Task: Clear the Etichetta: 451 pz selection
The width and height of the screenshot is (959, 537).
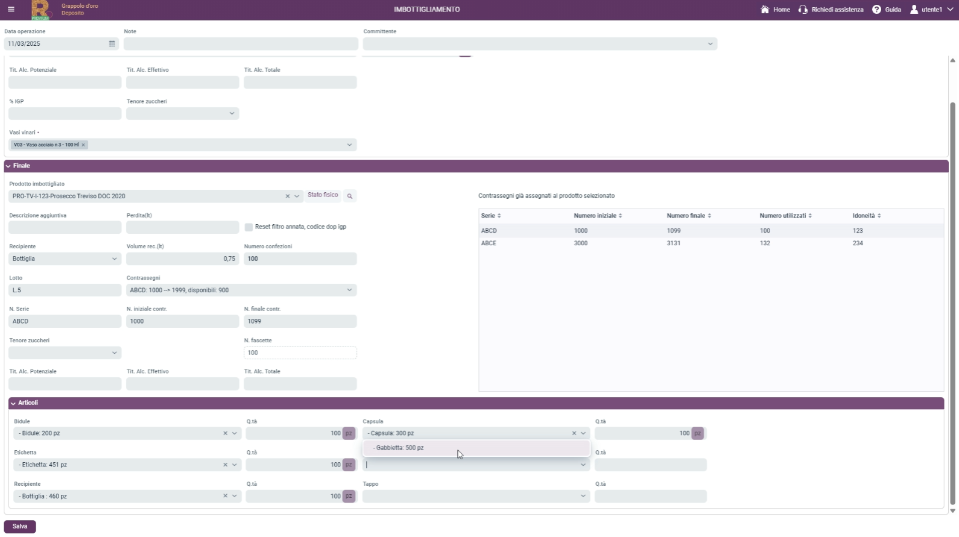Action: pyautogui.click(x=226, y=465)
